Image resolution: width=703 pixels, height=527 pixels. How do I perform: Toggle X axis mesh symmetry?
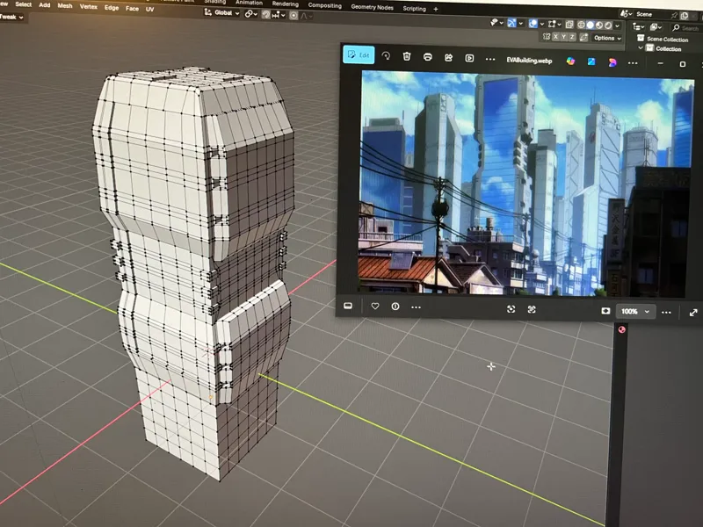(555, 37)
